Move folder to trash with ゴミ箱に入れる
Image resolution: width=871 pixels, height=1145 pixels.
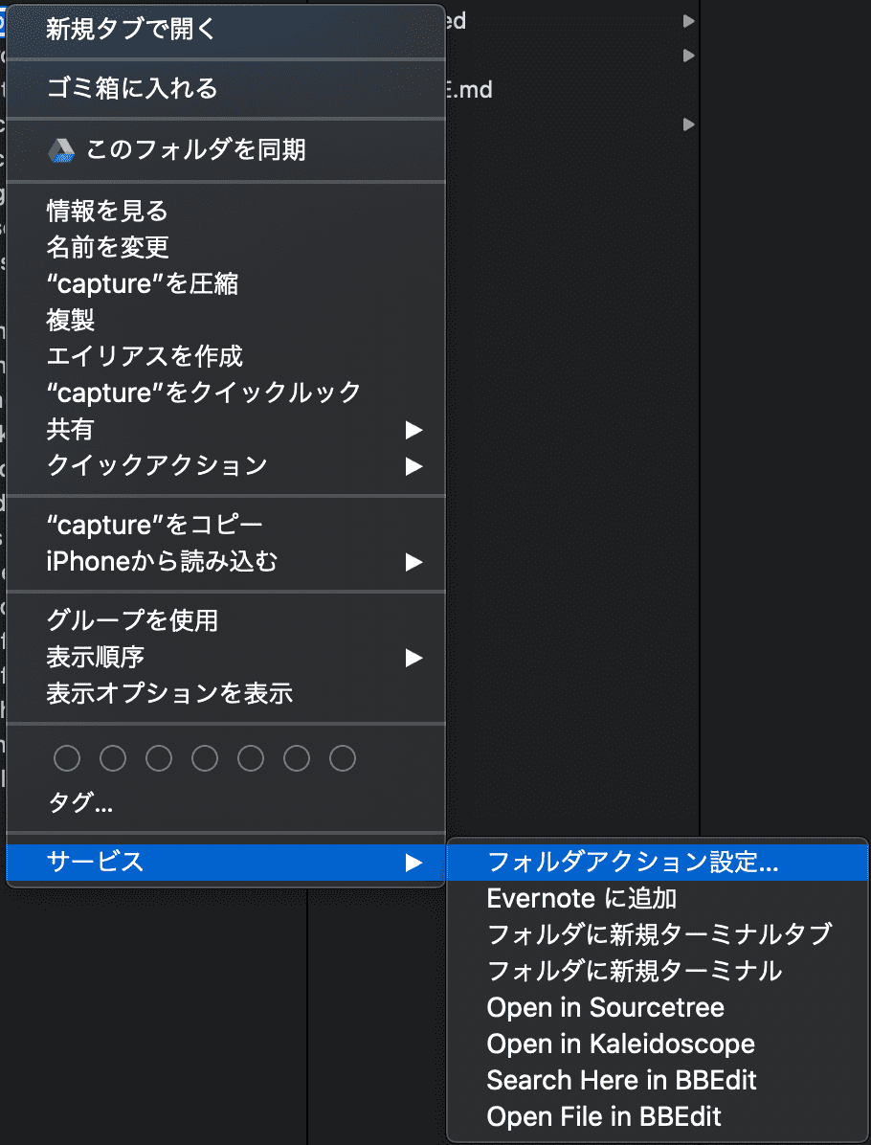coord(132,89)
